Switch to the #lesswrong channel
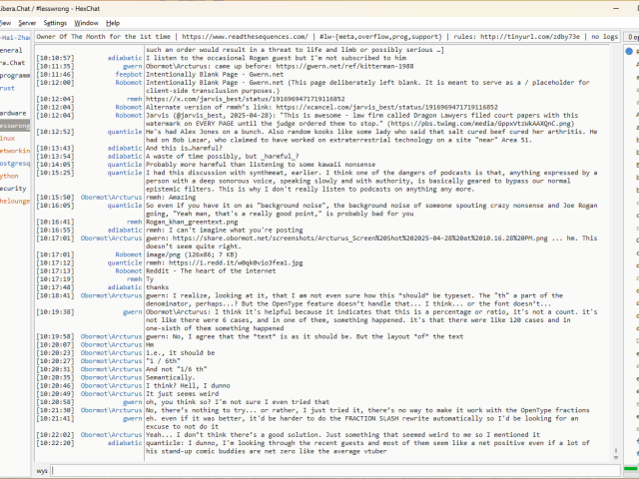 point(14,127)
